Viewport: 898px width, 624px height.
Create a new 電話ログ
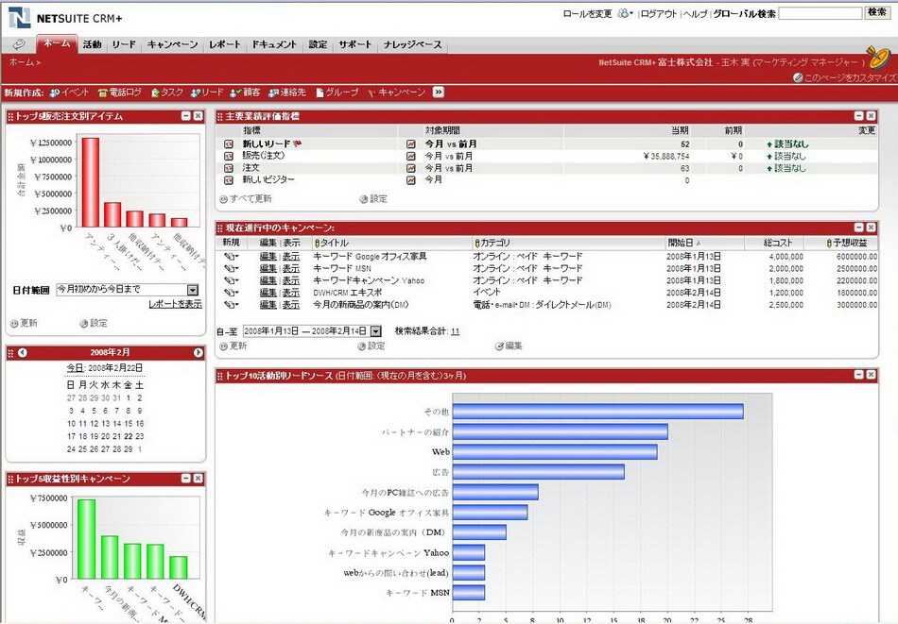tap(120, 93)
